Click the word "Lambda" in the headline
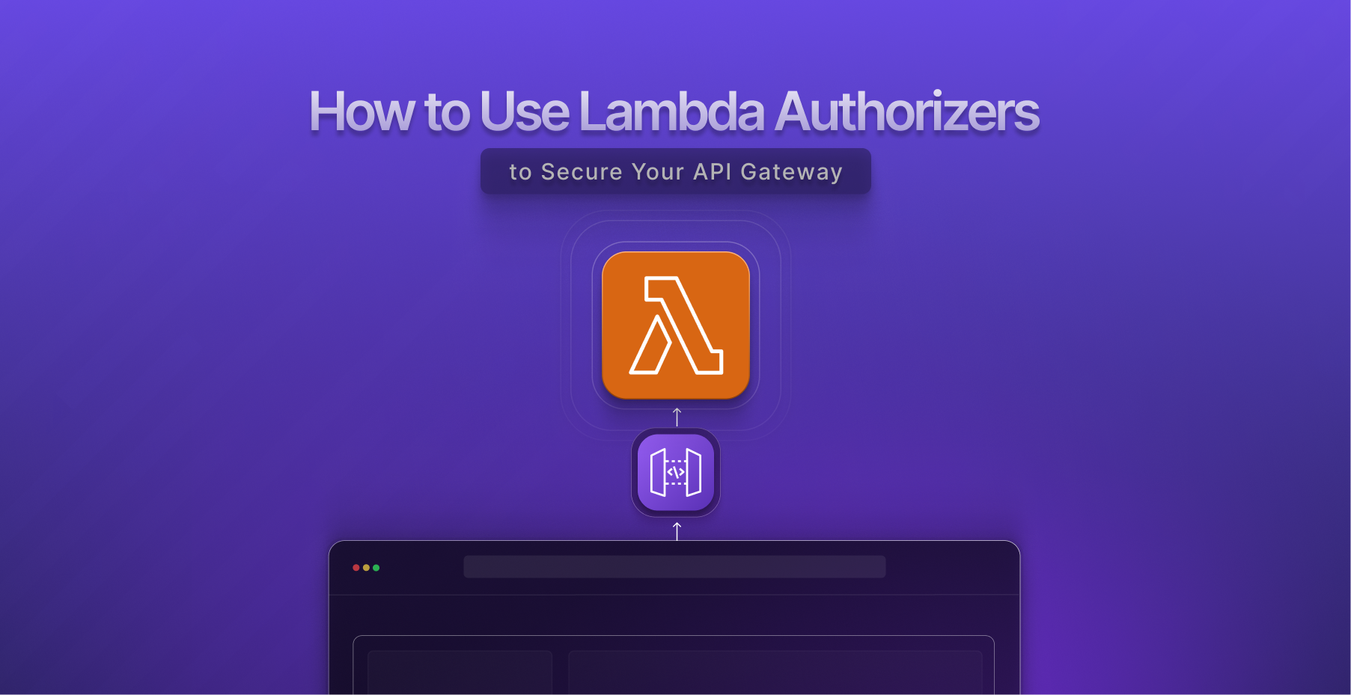This screenshot has width=1351, height=695. (x=671, y=111)
